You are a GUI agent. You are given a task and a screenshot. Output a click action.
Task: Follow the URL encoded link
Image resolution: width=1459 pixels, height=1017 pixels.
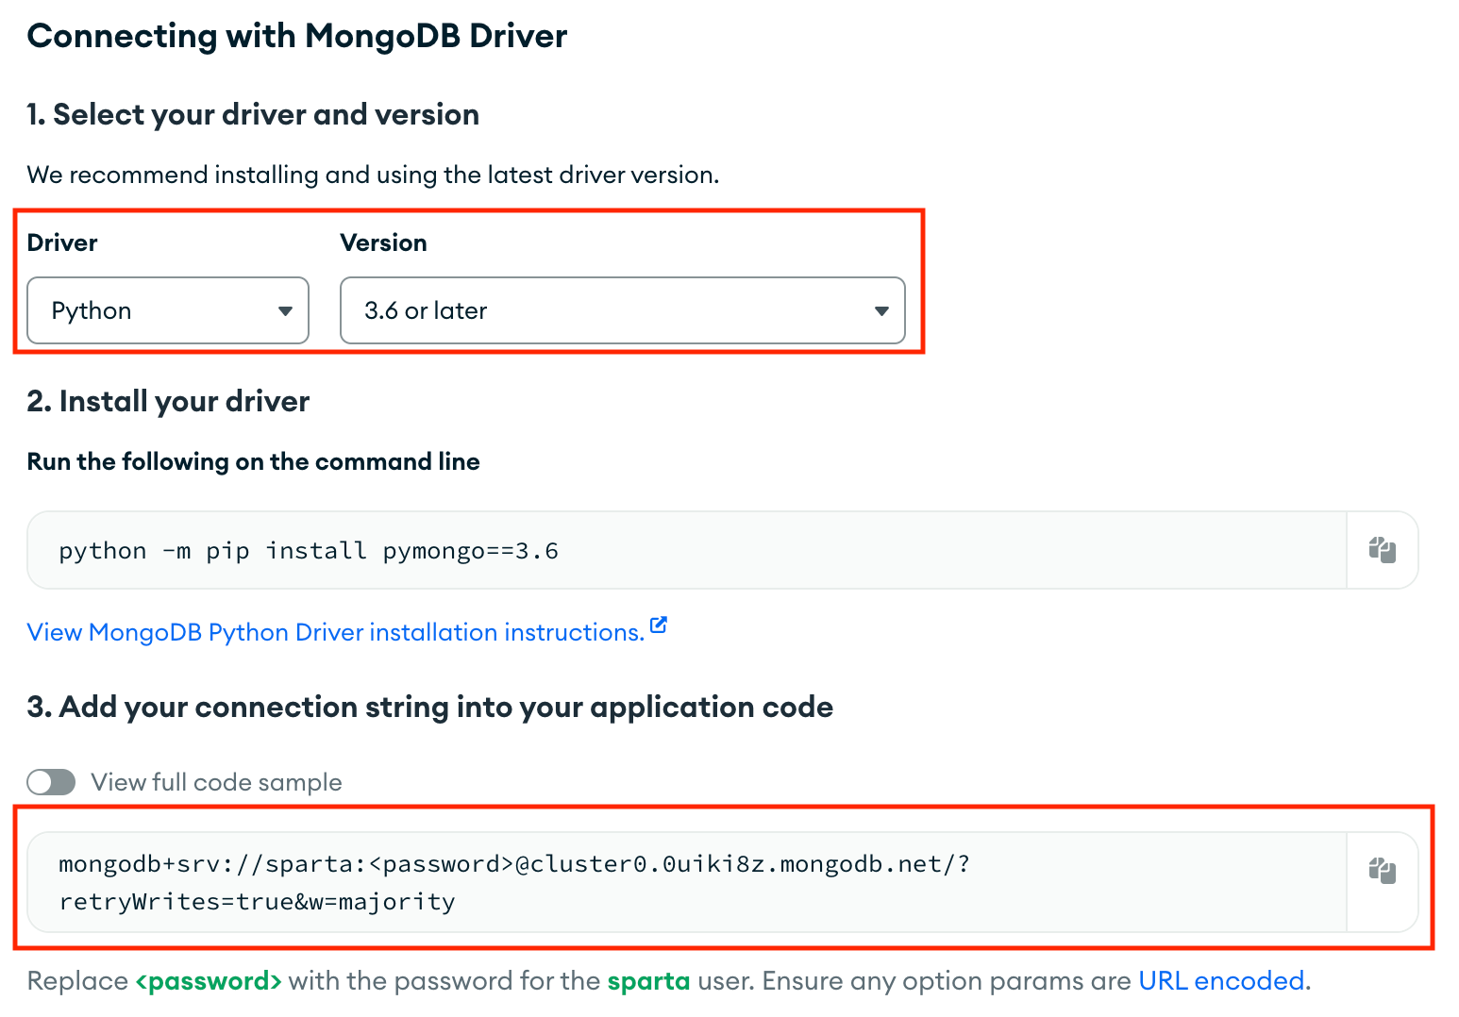(1221, 981)
